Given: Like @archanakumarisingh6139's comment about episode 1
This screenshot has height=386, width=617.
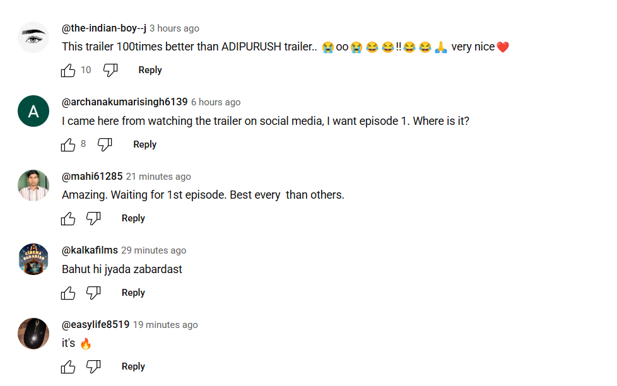Looking at the screenshot, I should pos(68,145).
